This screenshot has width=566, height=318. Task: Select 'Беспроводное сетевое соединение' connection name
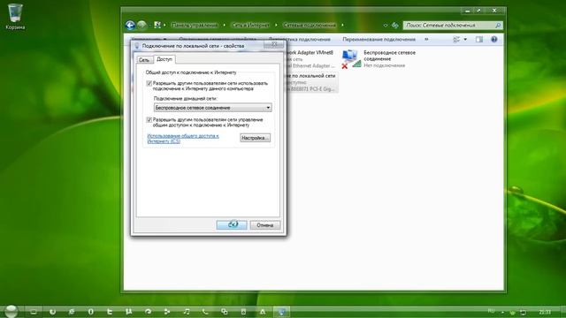(x=389, y=56)
